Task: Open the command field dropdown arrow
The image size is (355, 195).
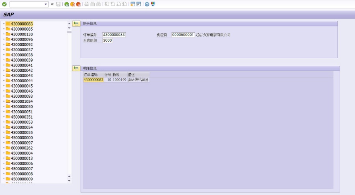Action: tap(46, 4)
